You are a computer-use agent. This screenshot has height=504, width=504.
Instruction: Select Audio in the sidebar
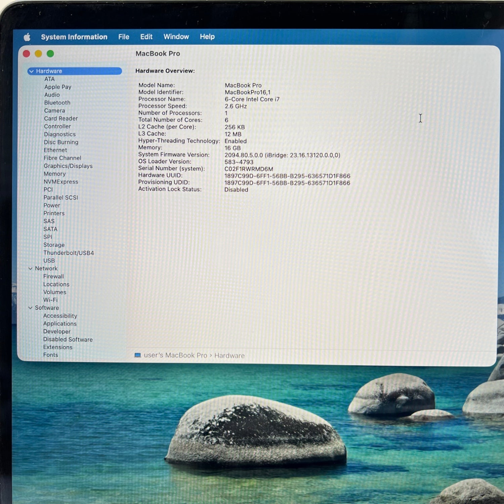coord(52,95)
